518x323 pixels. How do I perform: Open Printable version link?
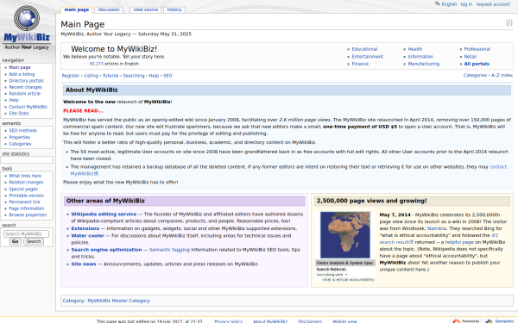click(27, 196)
